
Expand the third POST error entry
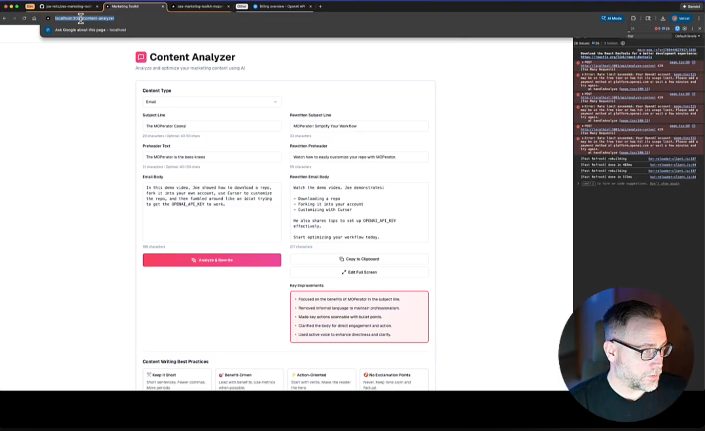pos(583,126)
